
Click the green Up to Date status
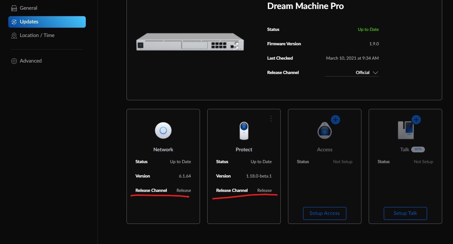click(368, 29)
